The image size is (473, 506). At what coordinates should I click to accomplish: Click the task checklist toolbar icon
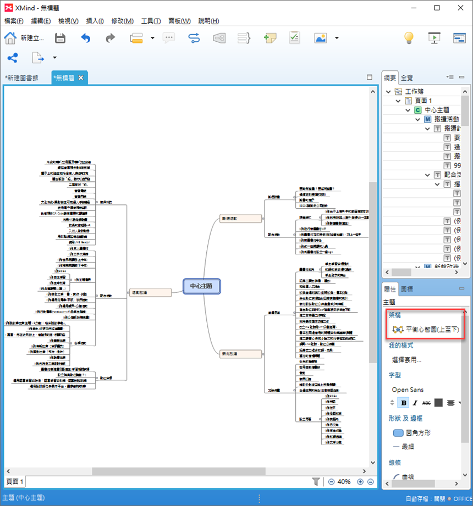[294, 38]
